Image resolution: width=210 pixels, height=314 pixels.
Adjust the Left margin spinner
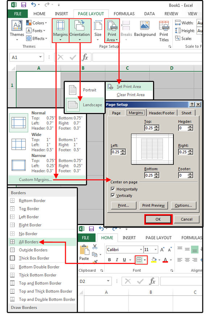click(123, 152)
